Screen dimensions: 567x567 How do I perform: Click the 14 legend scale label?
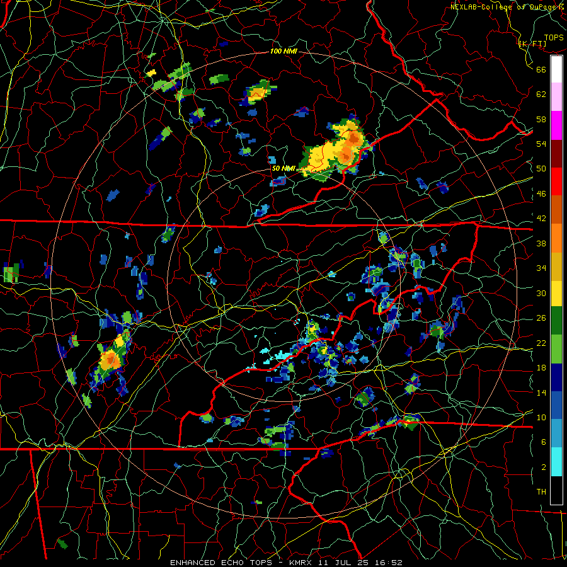(541, 392)
